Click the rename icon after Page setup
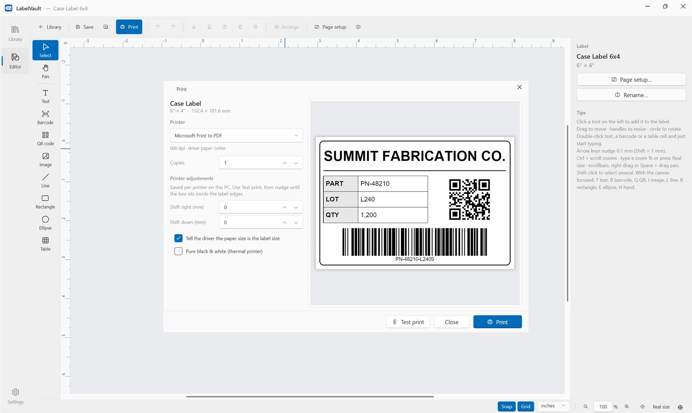692x413 pixels. tap(358, 27)
